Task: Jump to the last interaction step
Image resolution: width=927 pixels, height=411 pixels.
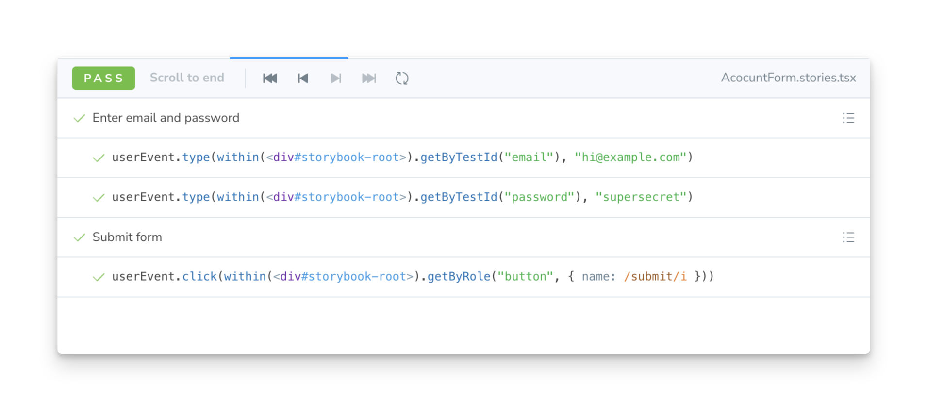Action: point(369,78)
